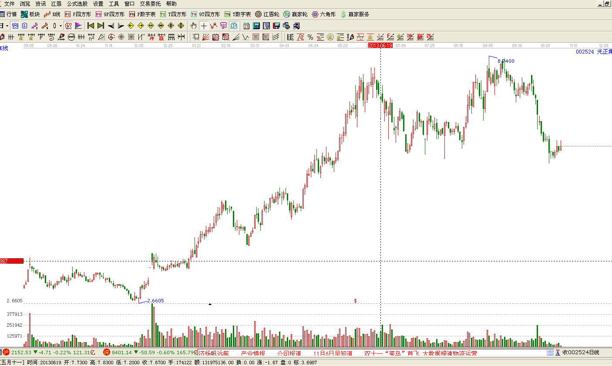Viewport: 612px width, 366px height.
Task: Open the 交易委托 menu
Action: point(150,3)
